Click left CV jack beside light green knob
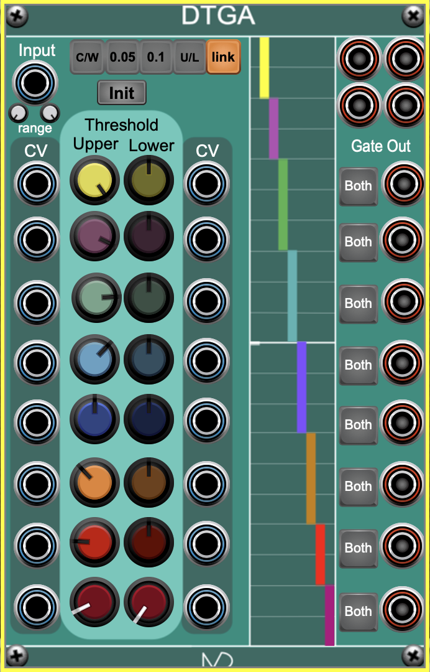This screenshot has height=672, width=430. [x=37, y=302]
